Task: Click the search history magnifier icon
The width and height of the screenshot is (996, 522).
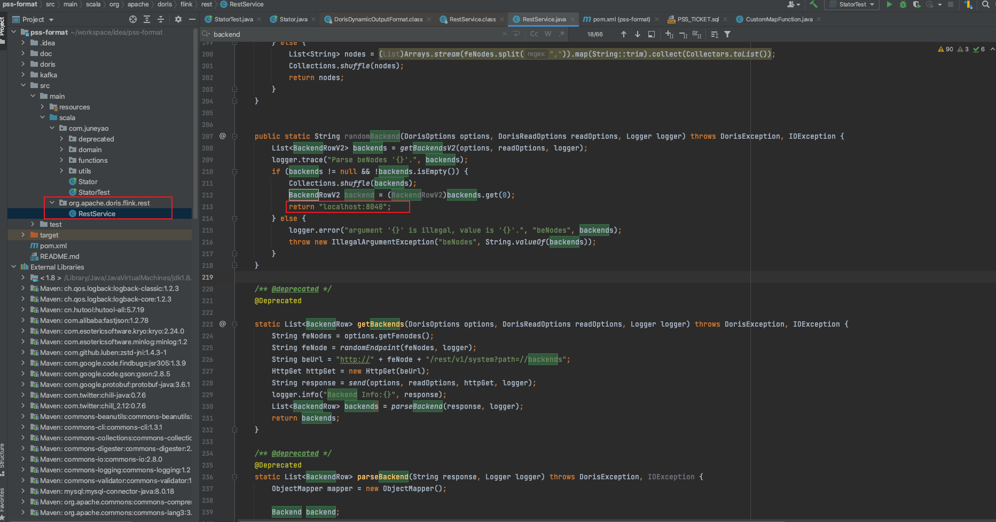Action: point(206,34)
